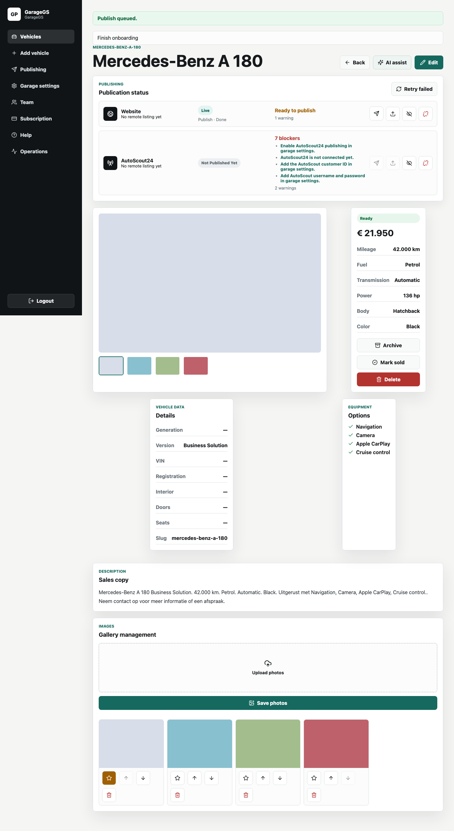Viewport: 454px width, 831px height.
Task: Unlink the AutoScout24 listing
Action: pos(426,163)
